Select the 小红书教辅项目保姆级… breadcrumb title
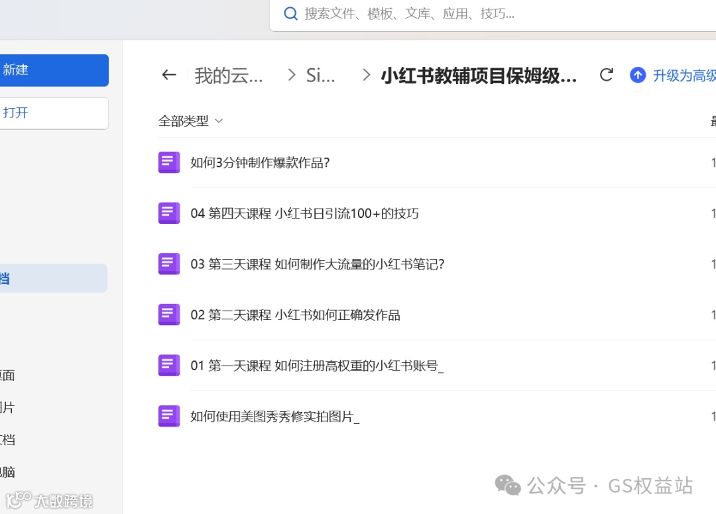The width and height of the screenshot is (716, 514). click(x=479, y=76)
